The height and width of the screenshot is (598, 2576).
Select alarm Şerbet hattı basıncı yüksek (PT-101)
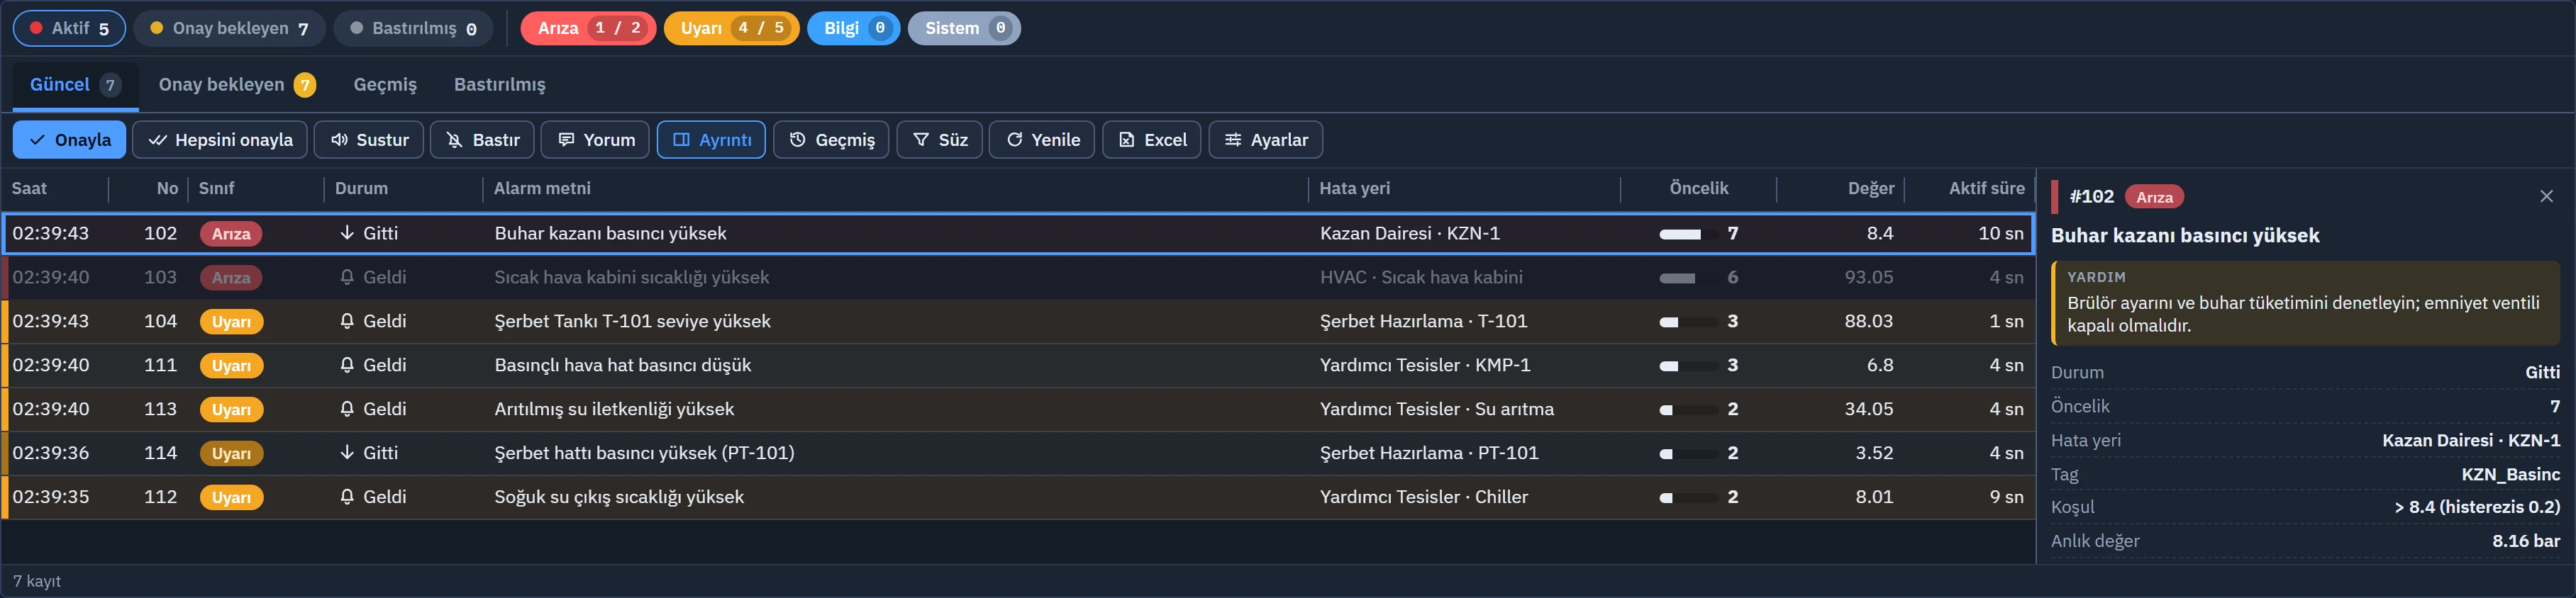point(1018,453)
